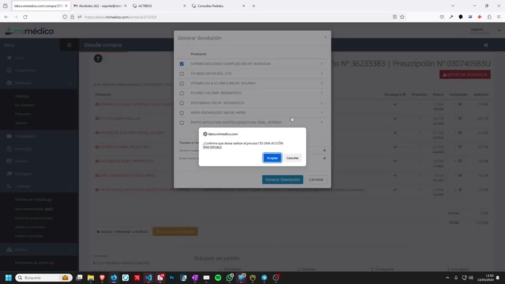
Task: Reload the page with the refresh icon
Action: [x=25, y=17]
